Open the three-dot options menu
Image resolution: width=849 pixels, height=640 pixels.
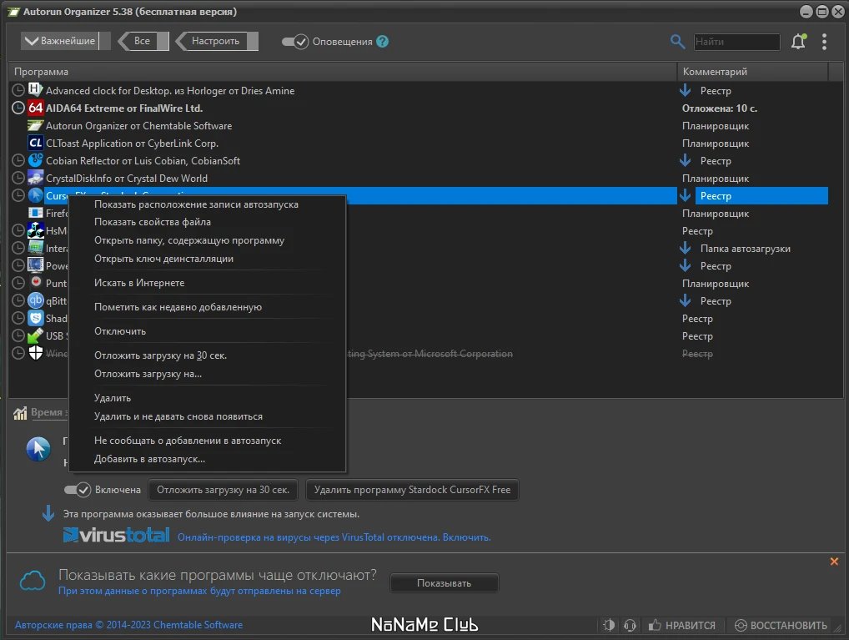coord(824,42)
